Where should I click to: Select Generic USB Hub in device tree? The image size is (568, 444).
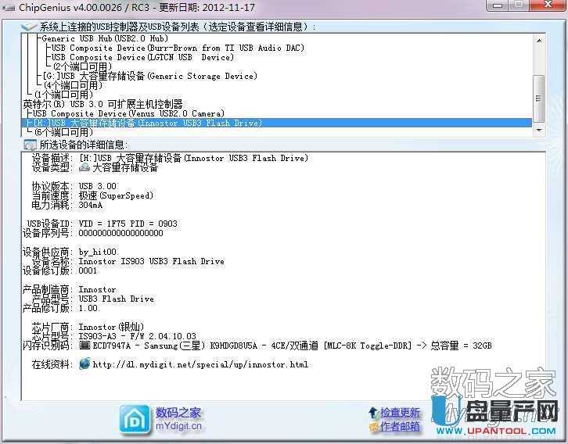[x=104, y=38]
